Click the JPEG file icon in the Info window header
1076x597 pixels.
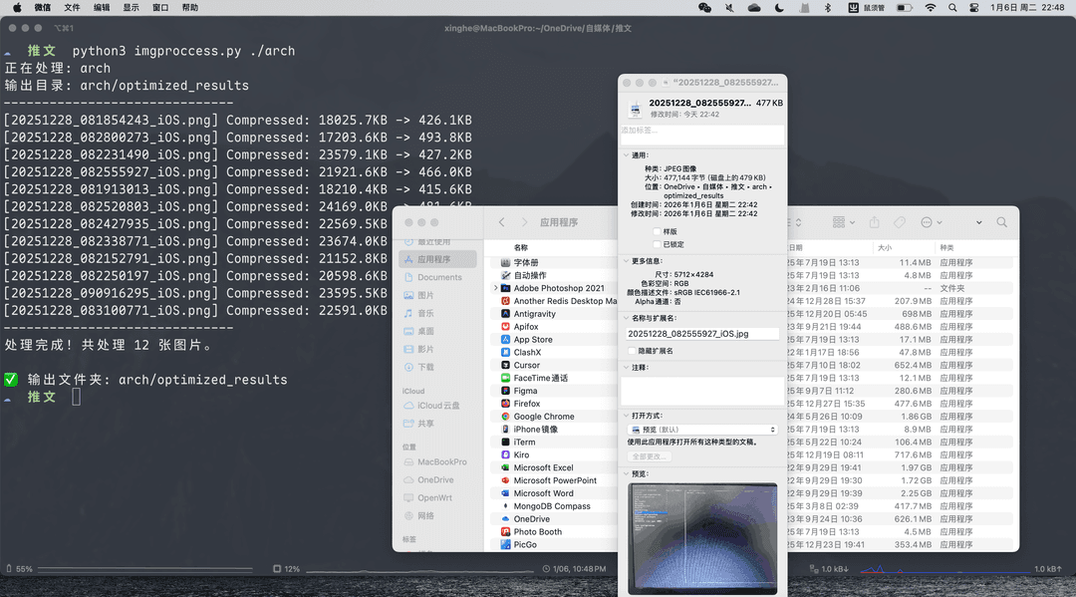pos(636,109)
